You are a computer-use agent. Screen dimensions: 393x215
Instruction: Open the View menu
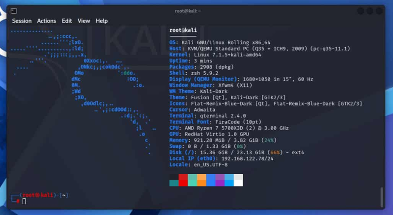point(84,21)
